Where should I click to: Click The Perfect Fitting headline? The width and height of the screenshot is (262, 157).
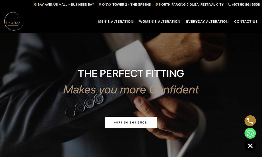[x=131, y=73]
